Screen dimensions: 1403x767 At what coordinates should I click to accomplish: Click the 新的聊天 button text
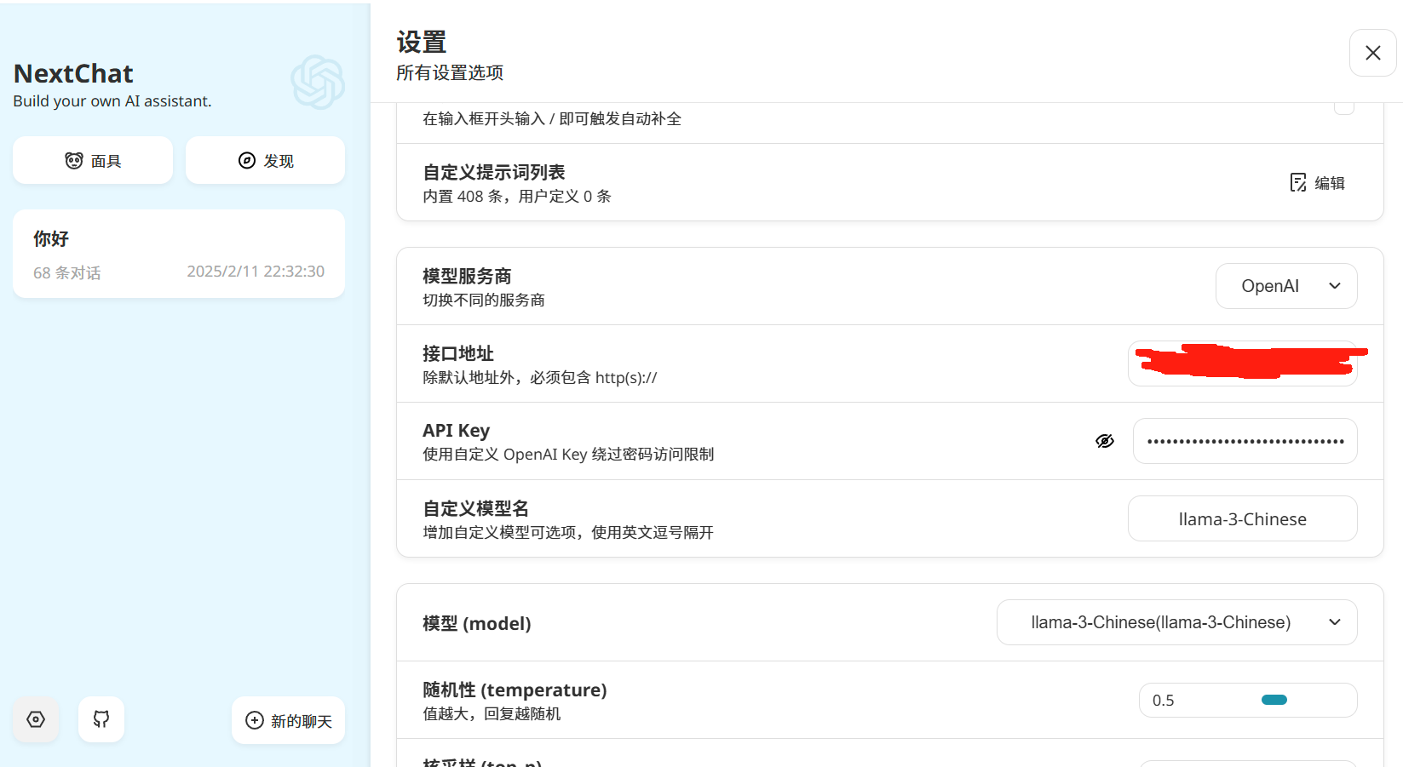click(x=302, y=721)
